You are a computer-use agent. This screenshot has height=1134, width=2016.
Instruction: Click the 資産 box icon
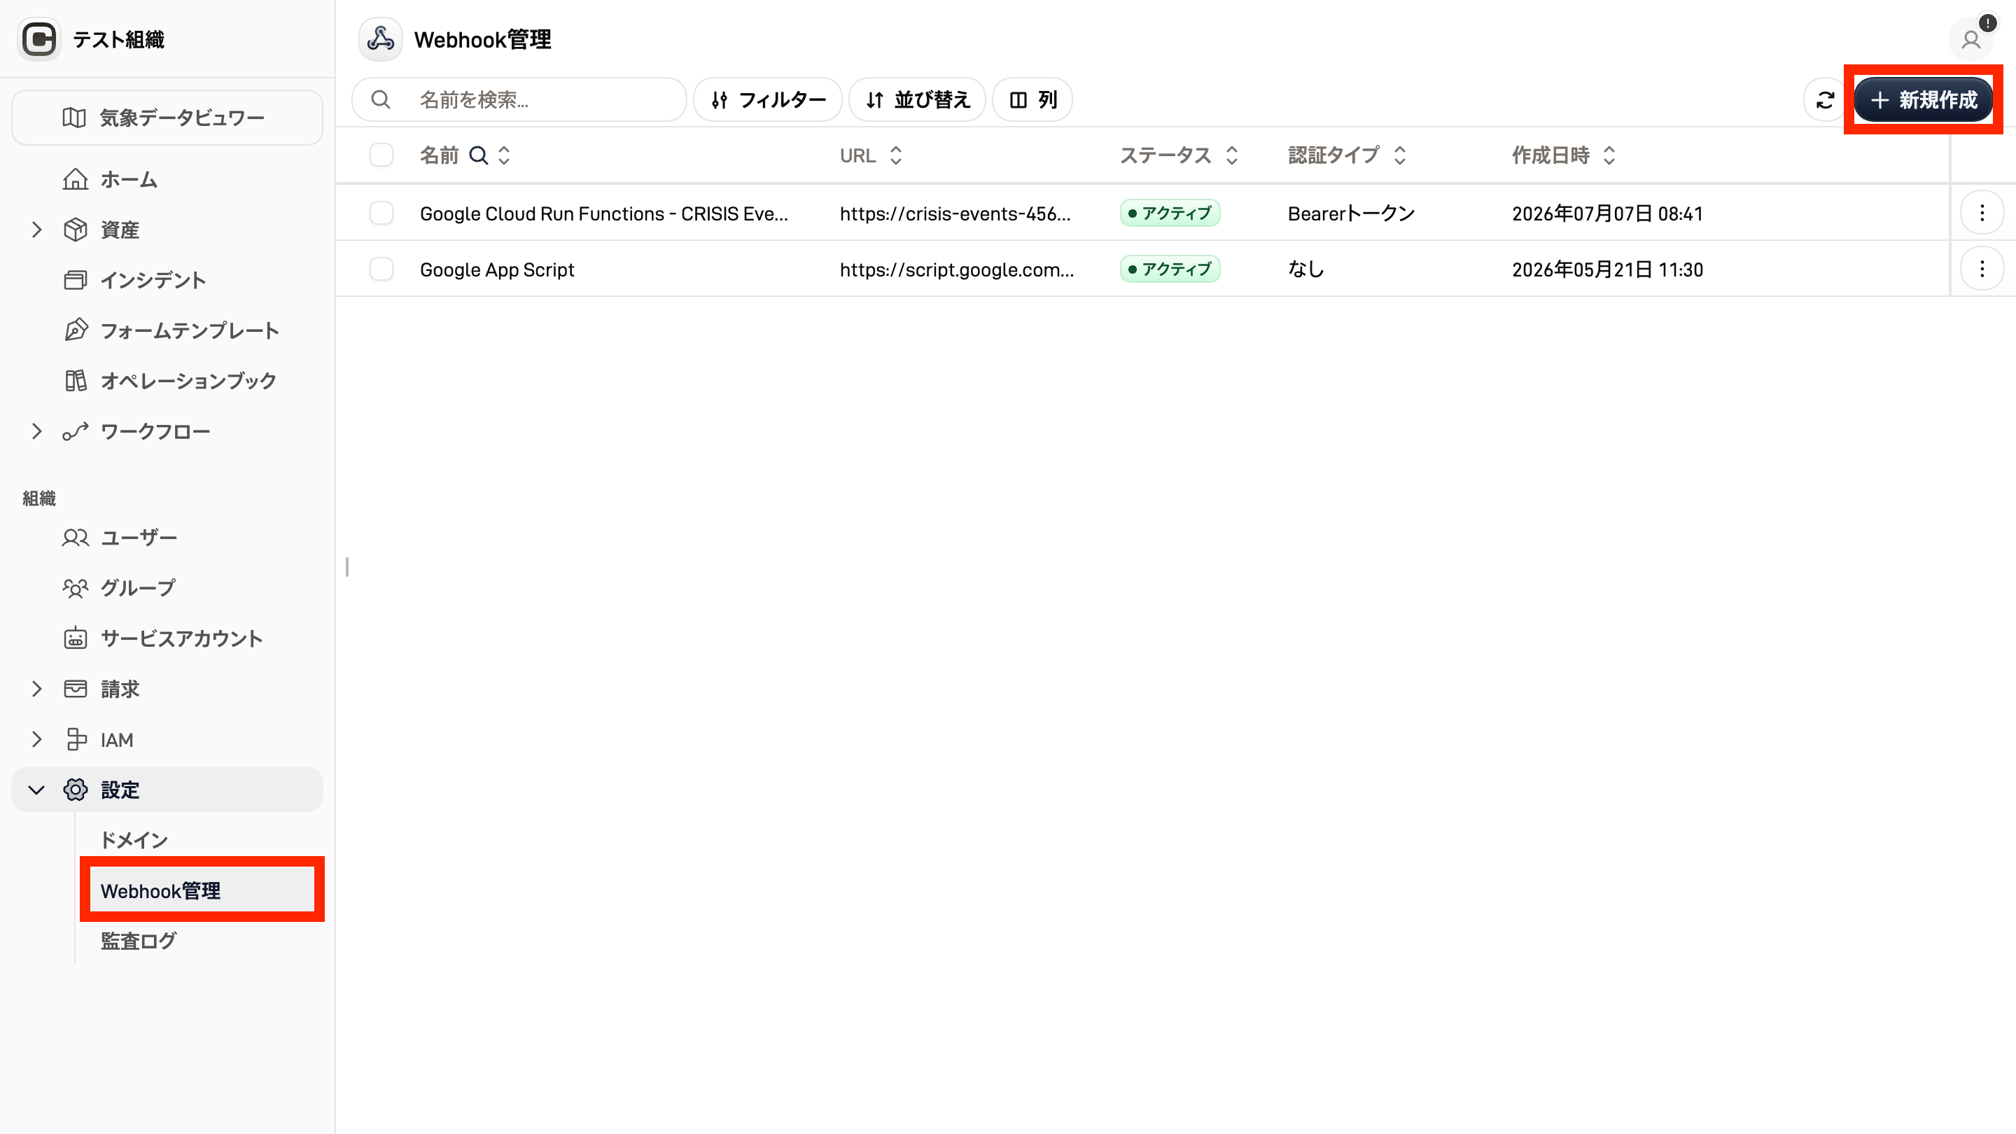[75, 230]
